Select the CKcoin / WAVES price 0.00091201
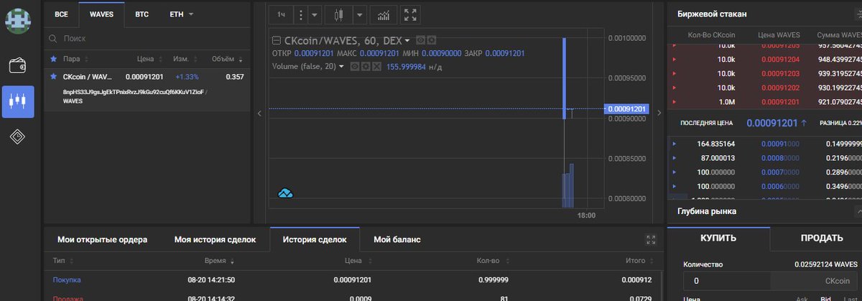 point(144,76)
